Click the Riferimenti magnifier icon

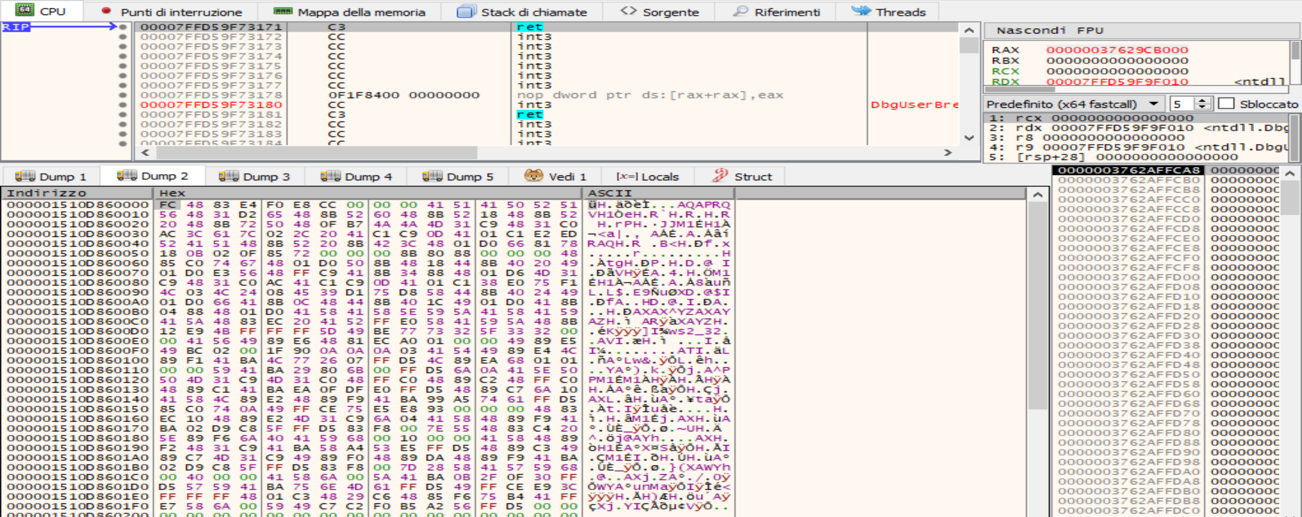[741, 11]
